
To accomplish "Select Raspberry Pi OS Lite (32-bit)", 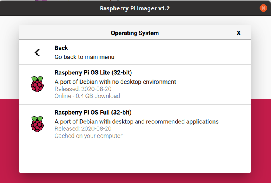I will pos(135,85).
